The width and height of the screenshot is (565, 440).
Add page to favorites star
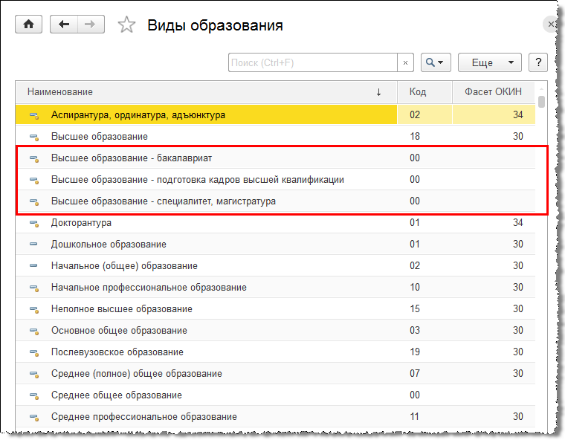point(126,25)
